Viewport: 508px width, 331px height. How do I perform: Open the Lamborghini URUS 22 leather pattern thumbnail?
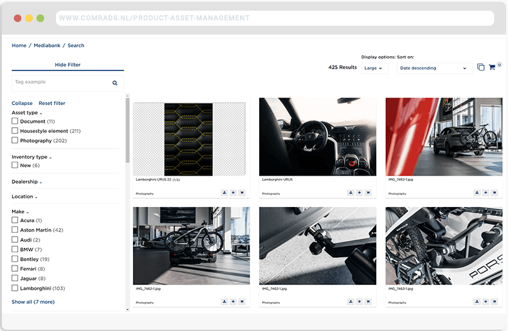click(x=188, y=140)
